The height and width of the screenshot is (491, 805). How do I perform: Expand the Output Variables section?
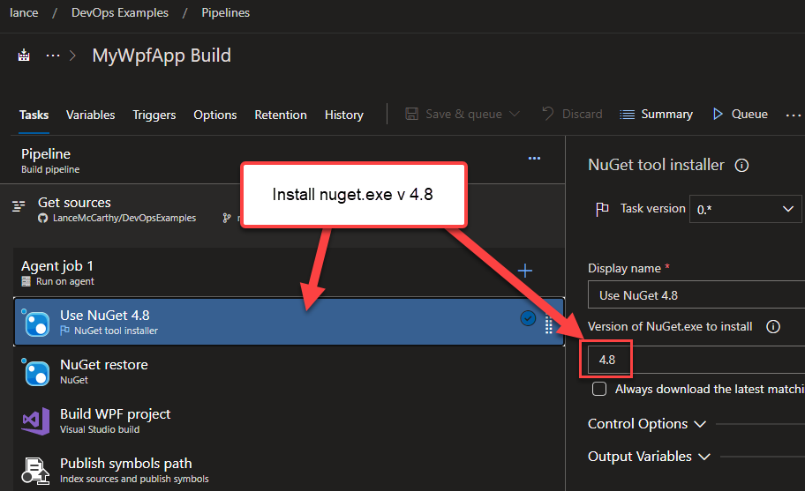[x=649, y=457]
